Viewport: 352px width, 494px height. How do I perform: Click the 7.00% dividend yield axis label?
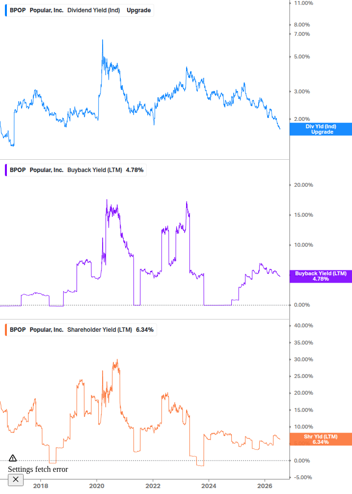(x=302, y=34)
